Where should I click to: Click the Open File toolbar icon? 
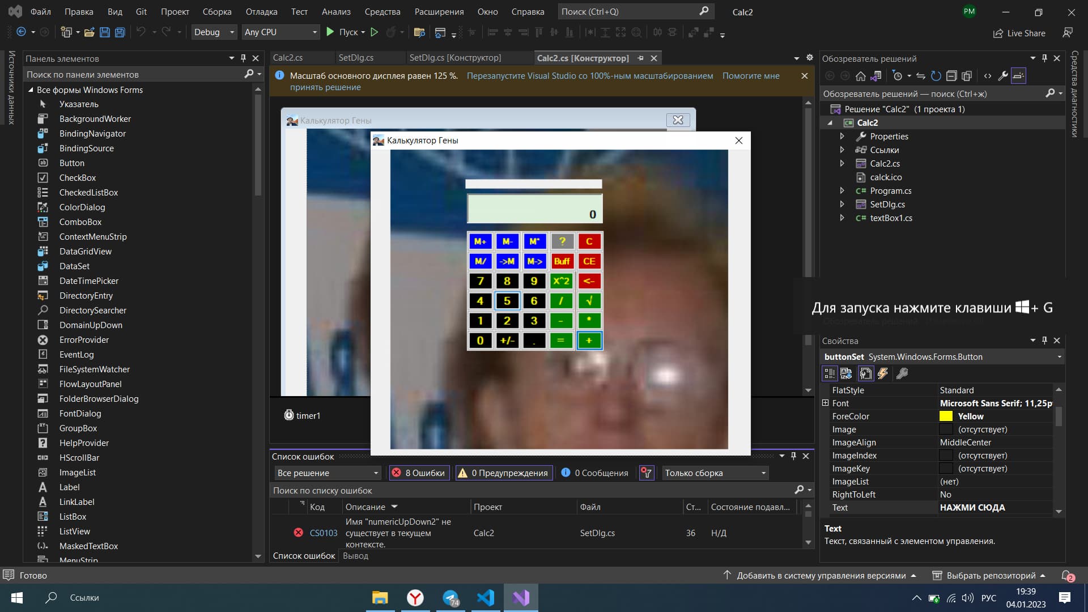[x=89, y=32]
